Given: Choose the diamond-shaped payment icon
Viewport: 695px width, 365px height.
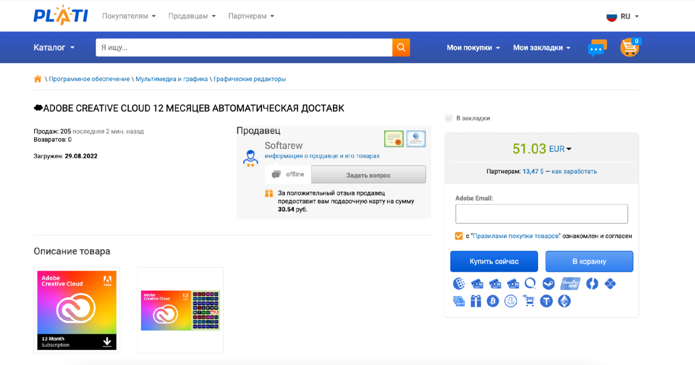Looking at the screenshot, I should tap(610, 283).
